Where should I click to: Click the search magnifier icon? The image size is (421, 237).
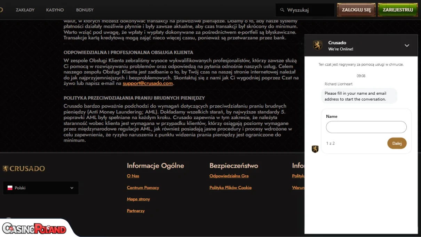(282, 10)
